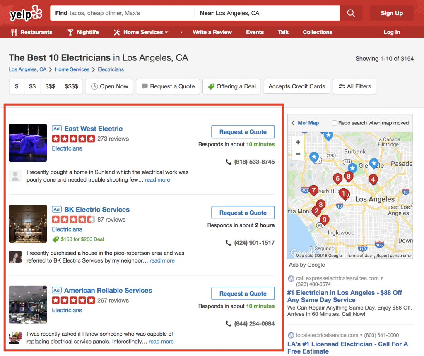Open the Events menu item

coord(255,32)
